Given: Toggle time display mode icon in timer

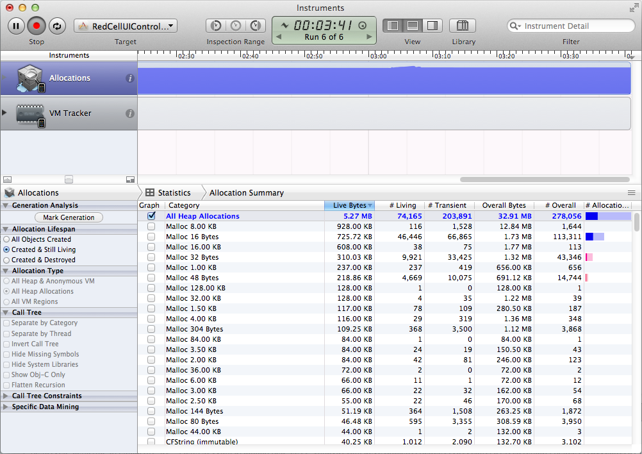Looking at the screenshot, I should 363,26.
